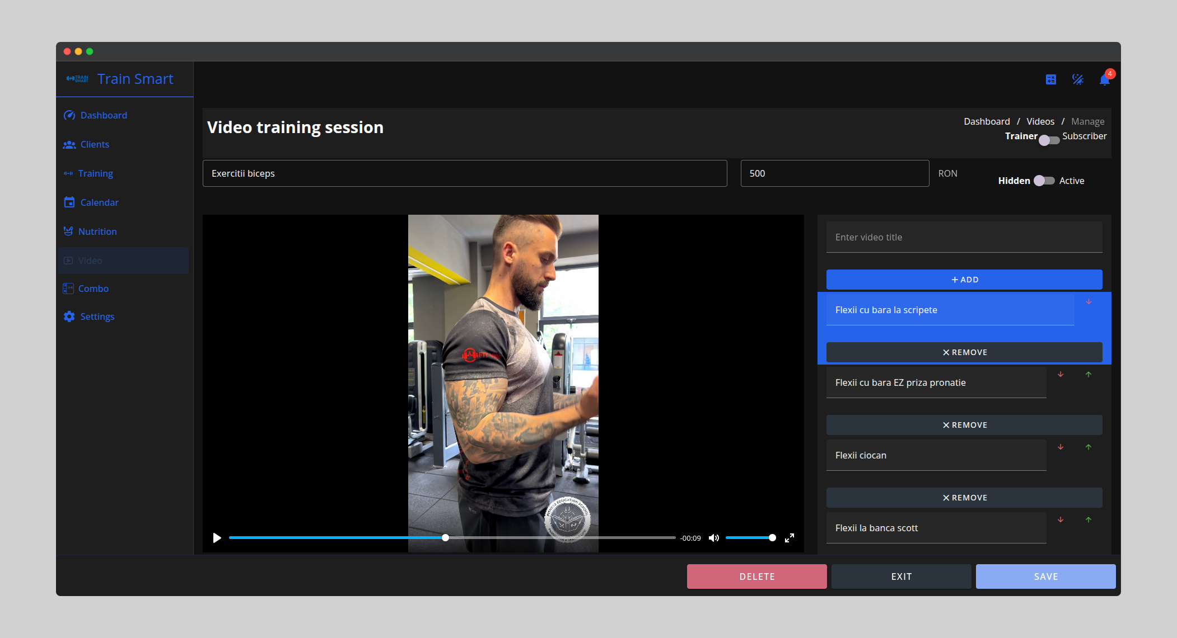Move 'Flexii cu bara la scripete' down
1177x638 pixels.
[1089, 301]
